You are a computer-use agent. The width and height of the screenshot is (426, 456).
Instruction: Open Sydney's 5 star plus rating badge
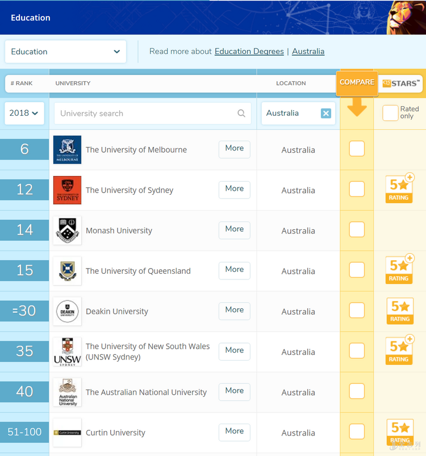(399, 189)
